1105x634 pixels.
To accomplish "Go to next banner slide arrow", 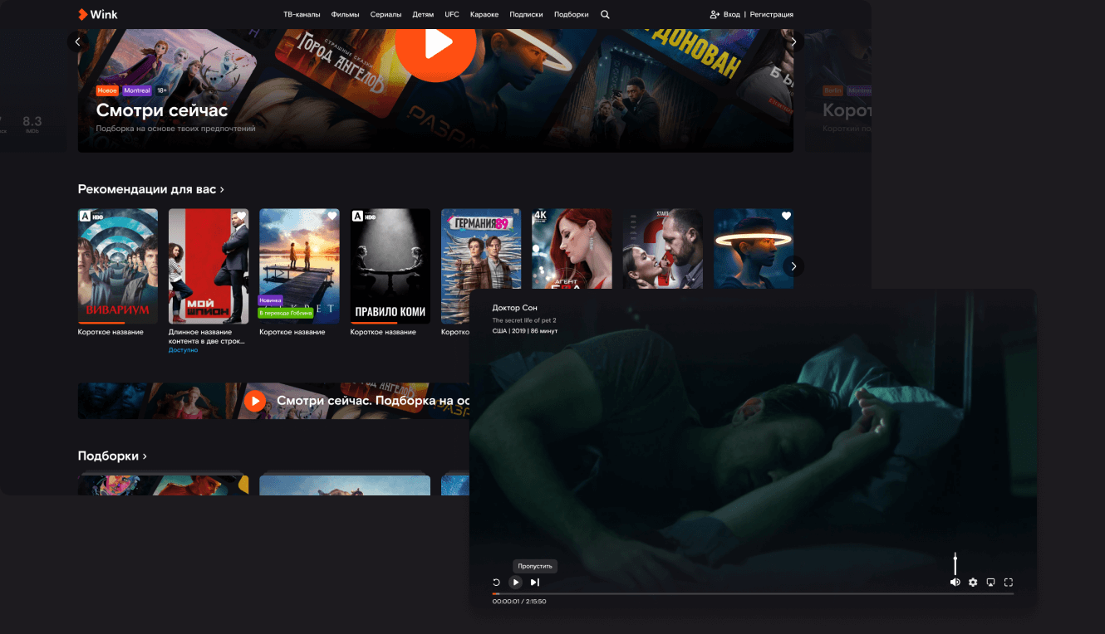I will 793,41.
